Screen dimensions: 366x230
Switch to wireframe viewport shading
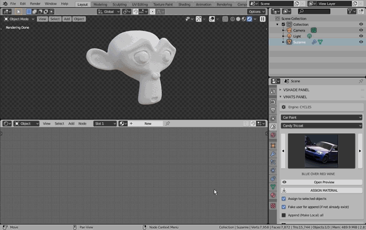[233, 19]
